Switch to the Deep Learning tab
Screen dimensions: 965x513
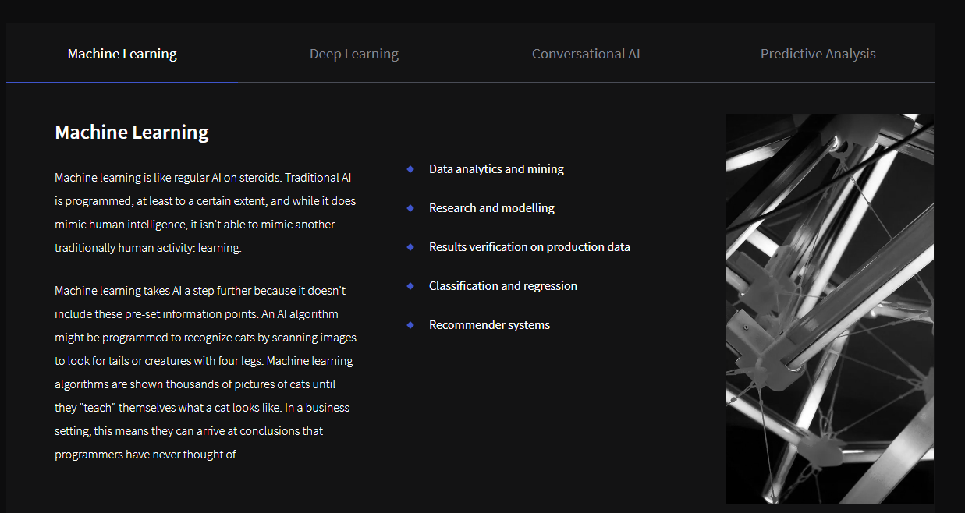[354, 53]
